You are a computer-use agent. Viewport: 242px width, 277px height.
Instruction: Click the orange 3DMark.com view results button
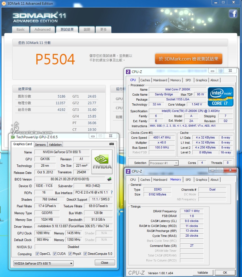pos(189,59)
